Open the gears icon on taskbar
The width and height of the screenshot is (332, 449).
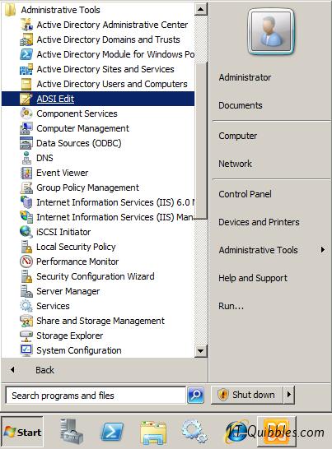click(194, 432)
